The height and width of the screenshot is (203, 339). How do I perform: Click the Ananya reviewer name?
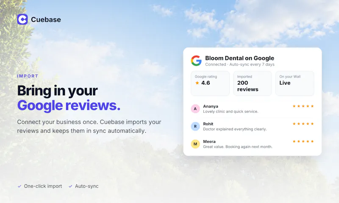tap(211, 106)
